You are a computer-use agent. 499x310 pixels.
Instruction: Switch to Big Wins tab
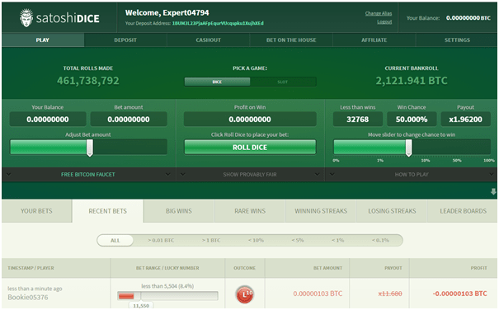[179, 211]
